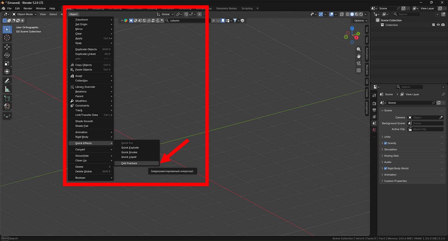Image resolution: width=448 pixels, height=241 pixels.
Task: Click the eyedropper next to Camera field
Action: [x=441, y=117]
